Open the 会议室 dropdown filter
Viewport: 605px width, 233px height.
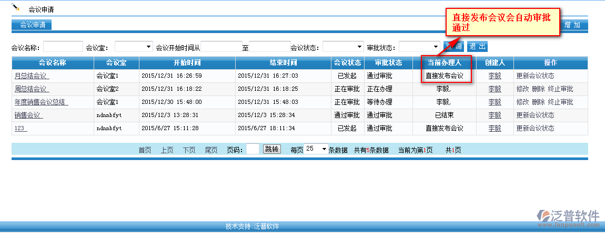(x=134, y=47)
